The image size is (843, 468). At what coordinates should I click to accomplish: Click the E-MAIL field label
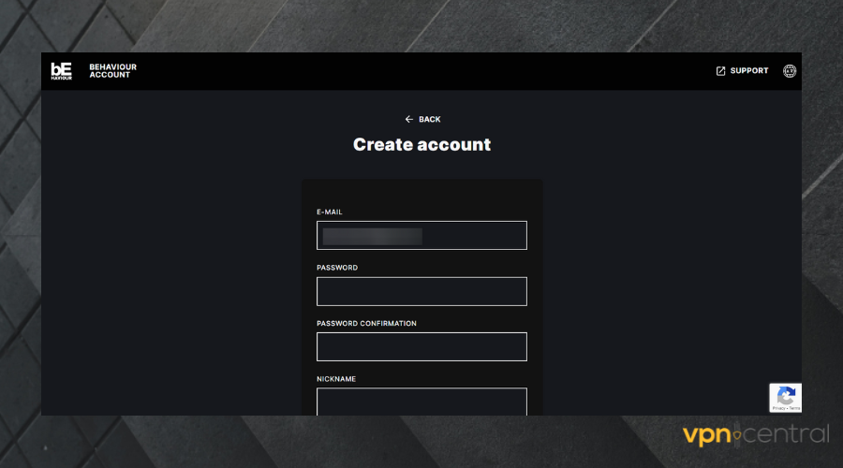330,212
